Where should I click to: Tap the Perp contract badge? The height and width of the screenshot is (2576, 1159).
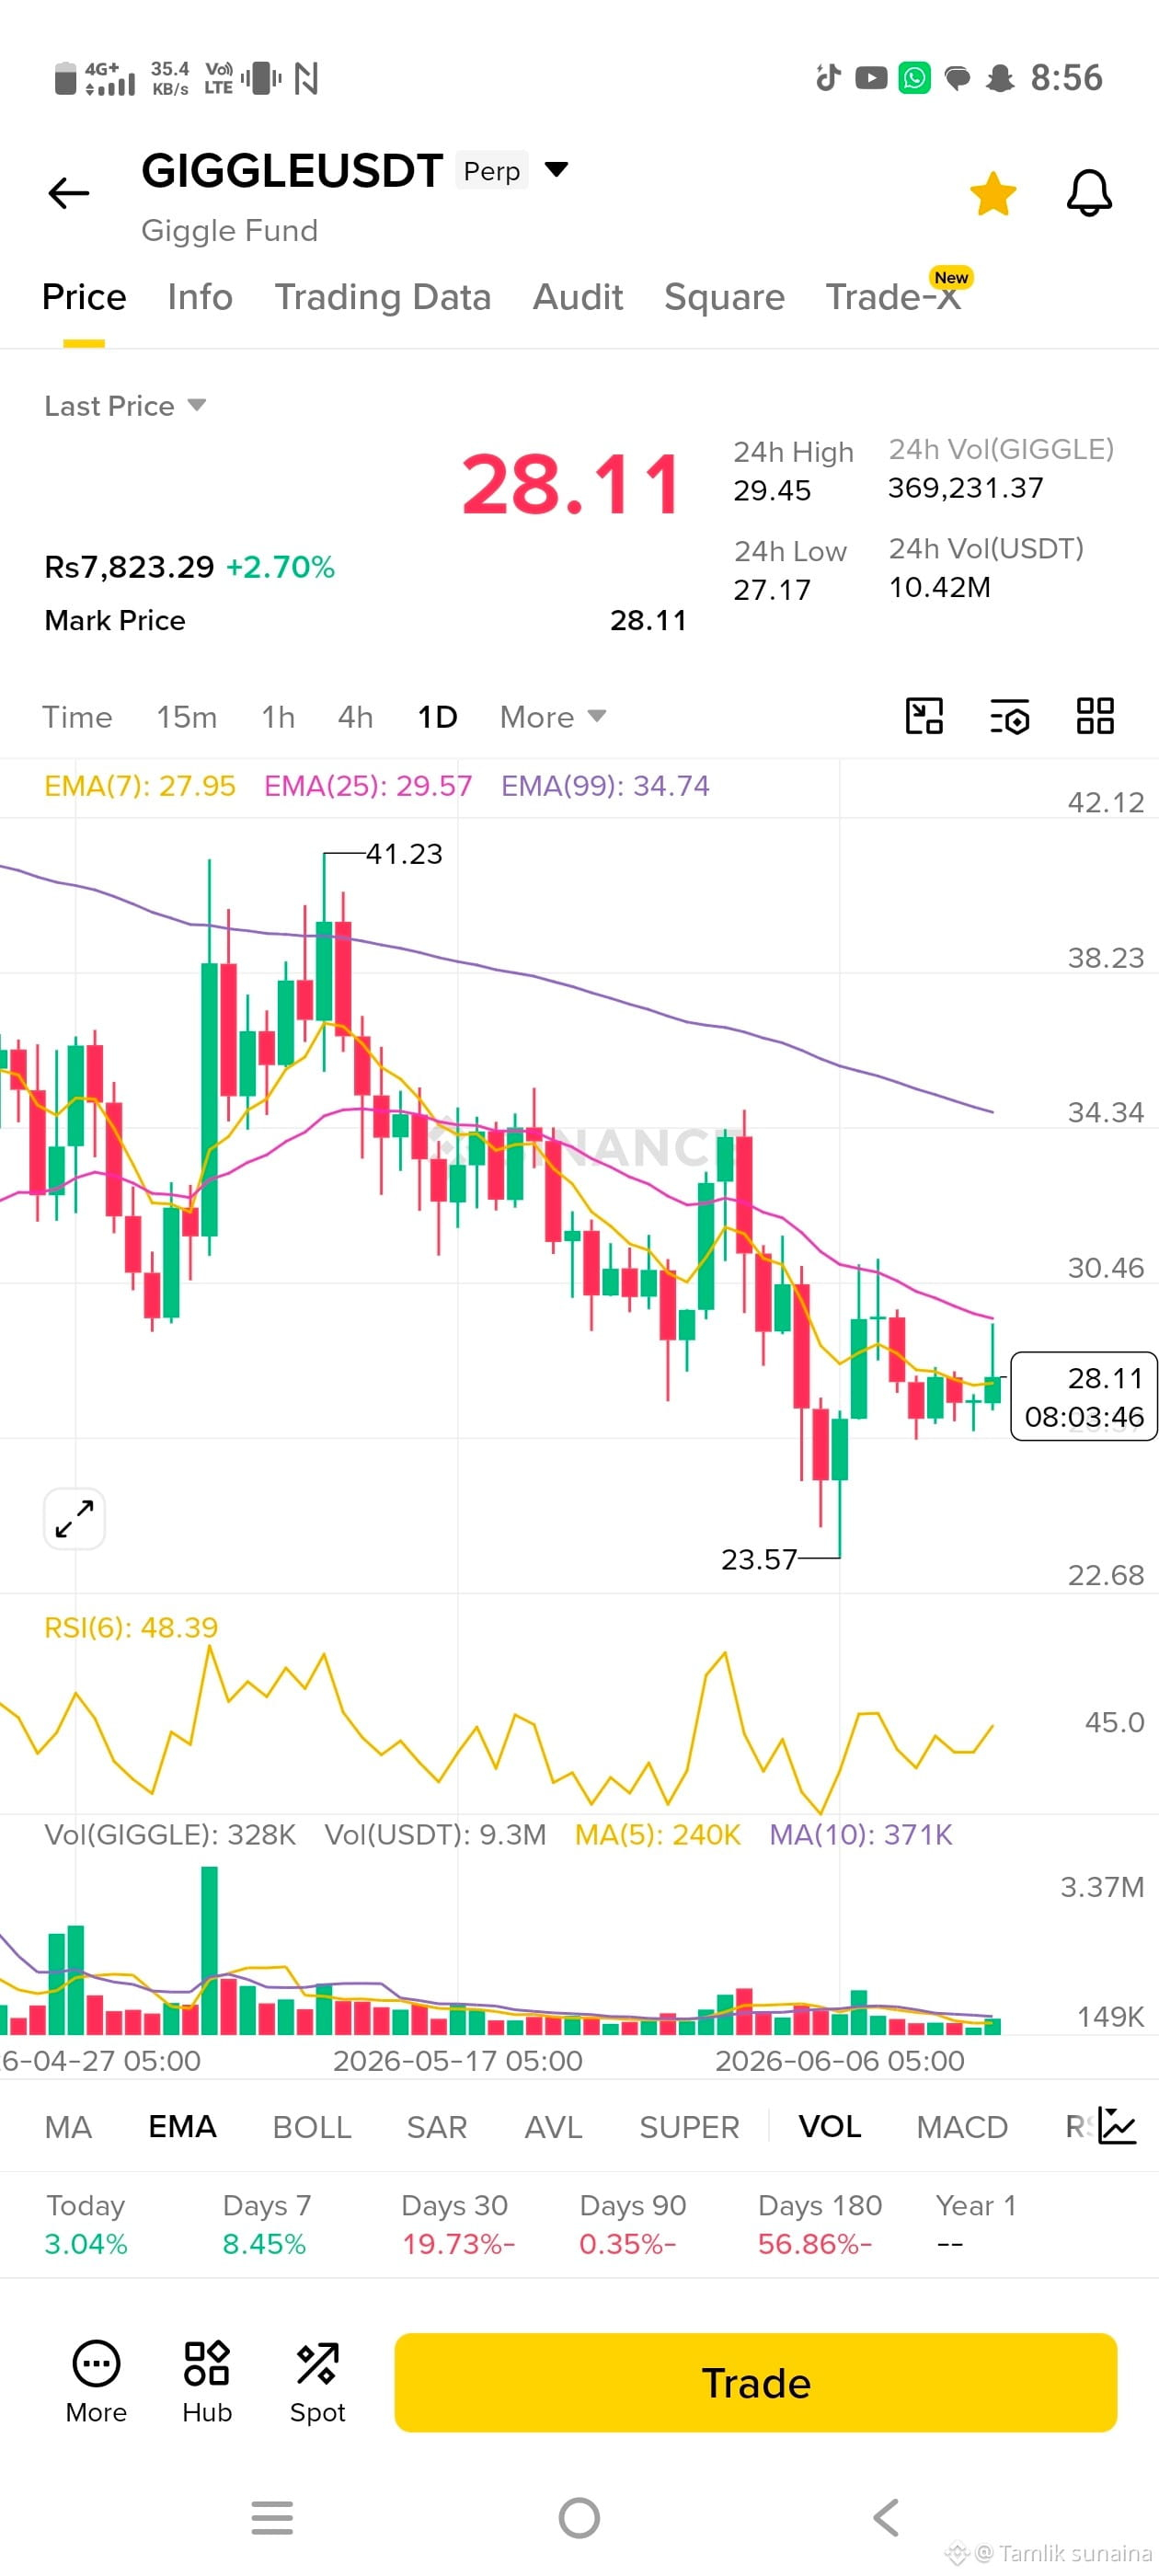click(491, 171)
